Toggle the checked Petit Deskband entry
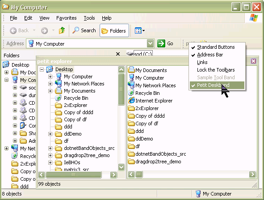The height and width of the screenshot is (200, 264). [217, 85]
